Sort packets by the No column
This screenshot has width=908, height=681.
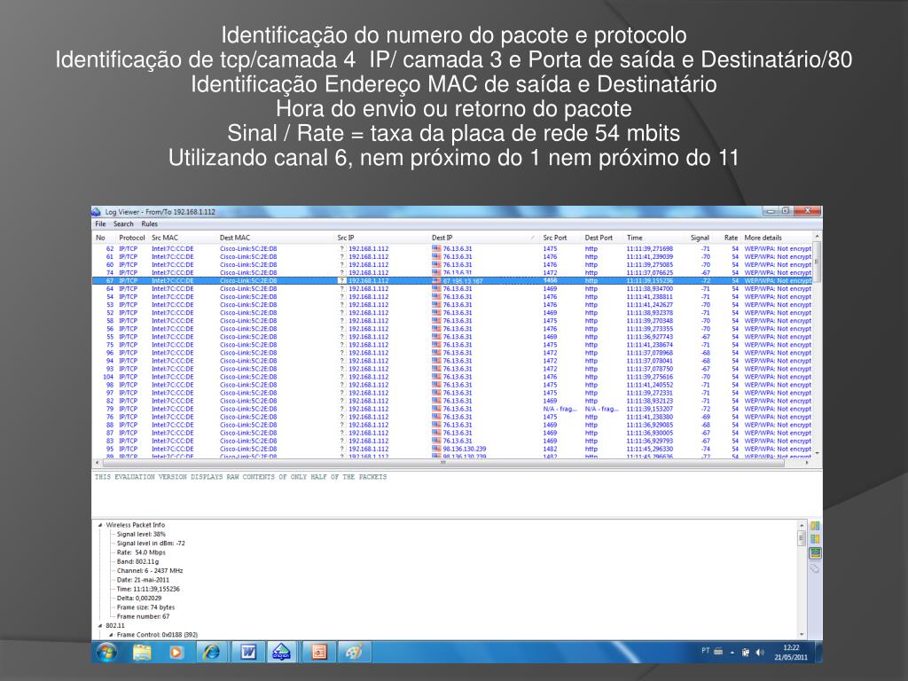103,238
